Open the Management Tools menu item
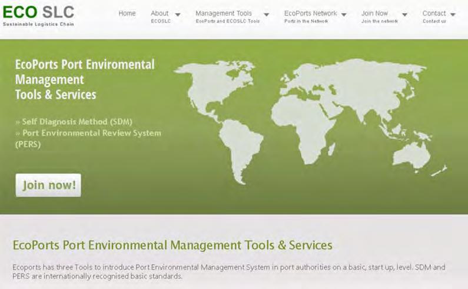This screenshot has width=468, height=289. coord(227,16)
